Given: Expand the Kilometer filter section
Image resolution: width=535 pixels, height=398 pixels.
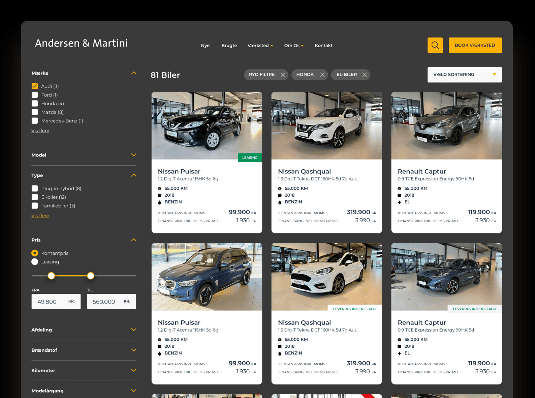Looking at the screenshot, I should point(134,370).
